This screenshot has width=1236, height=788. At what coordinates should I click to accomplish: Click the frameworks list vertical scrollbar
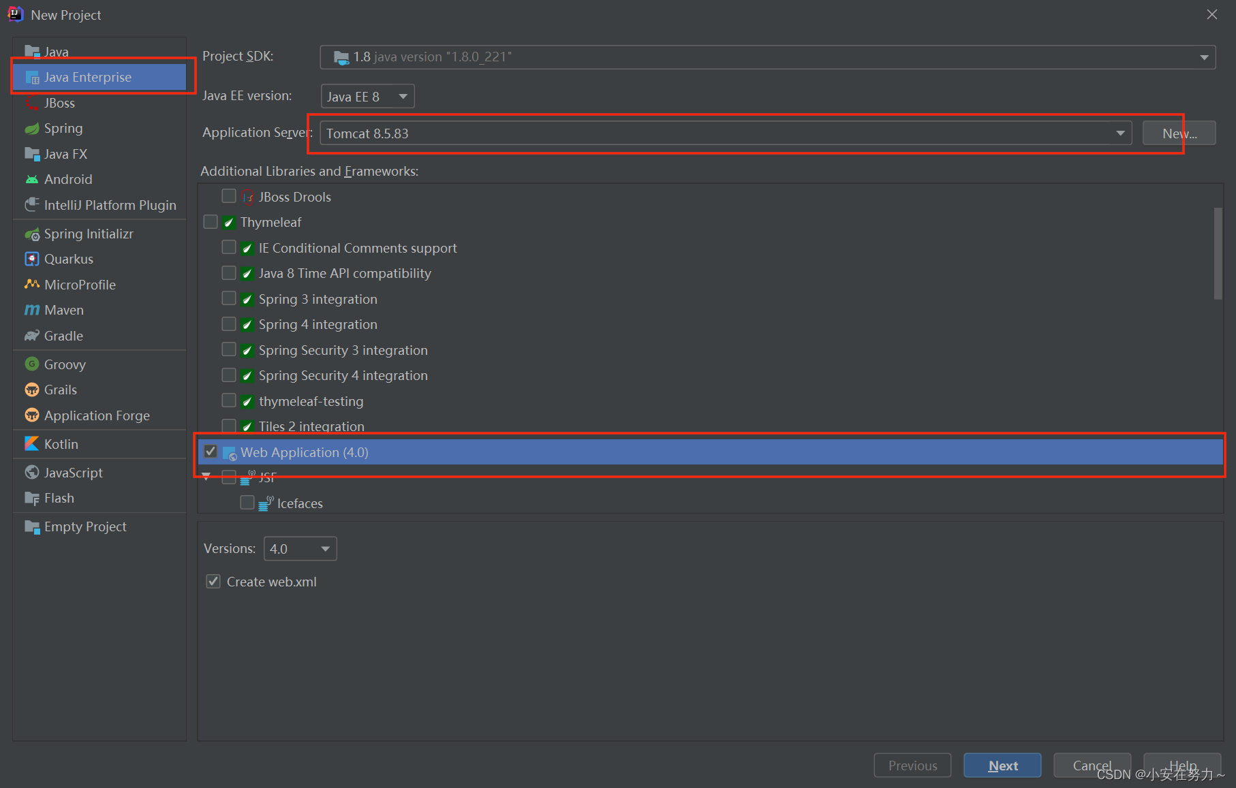(x=1218, y=253)
